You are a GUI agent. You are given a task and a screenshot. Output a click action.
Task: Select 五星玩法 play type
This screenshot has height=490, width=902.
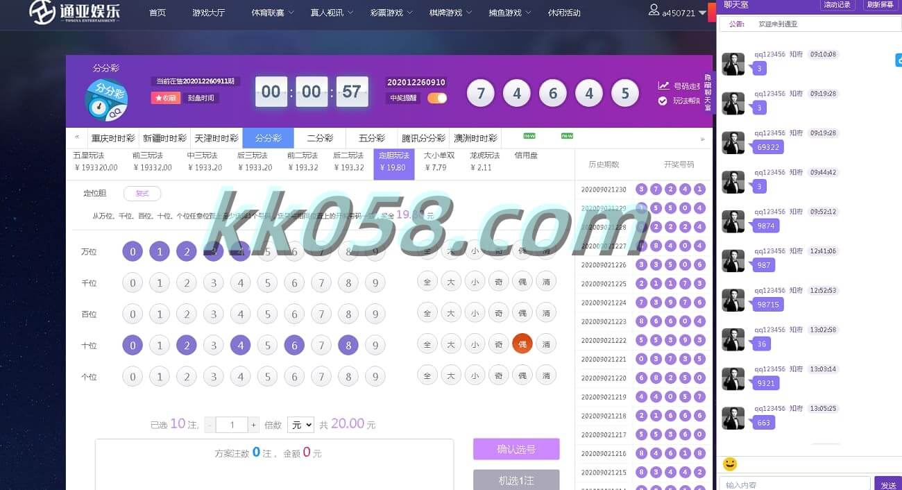(96, 162)
